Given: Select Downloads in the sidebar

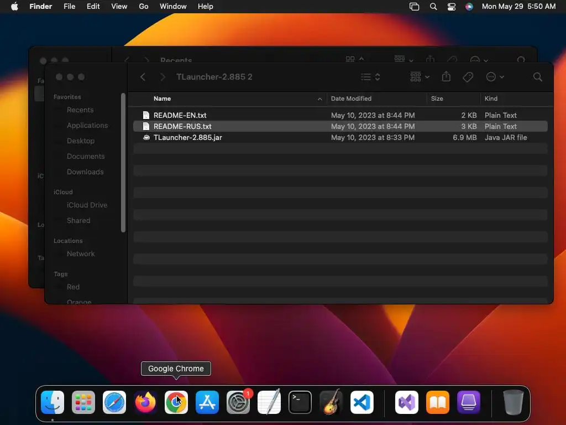Looking at the screenshot, I should [85, 172].
